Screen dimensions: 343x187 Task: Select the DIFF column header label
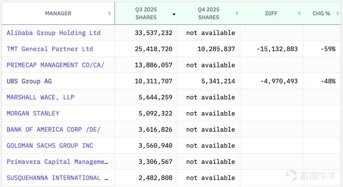(271, 14)
